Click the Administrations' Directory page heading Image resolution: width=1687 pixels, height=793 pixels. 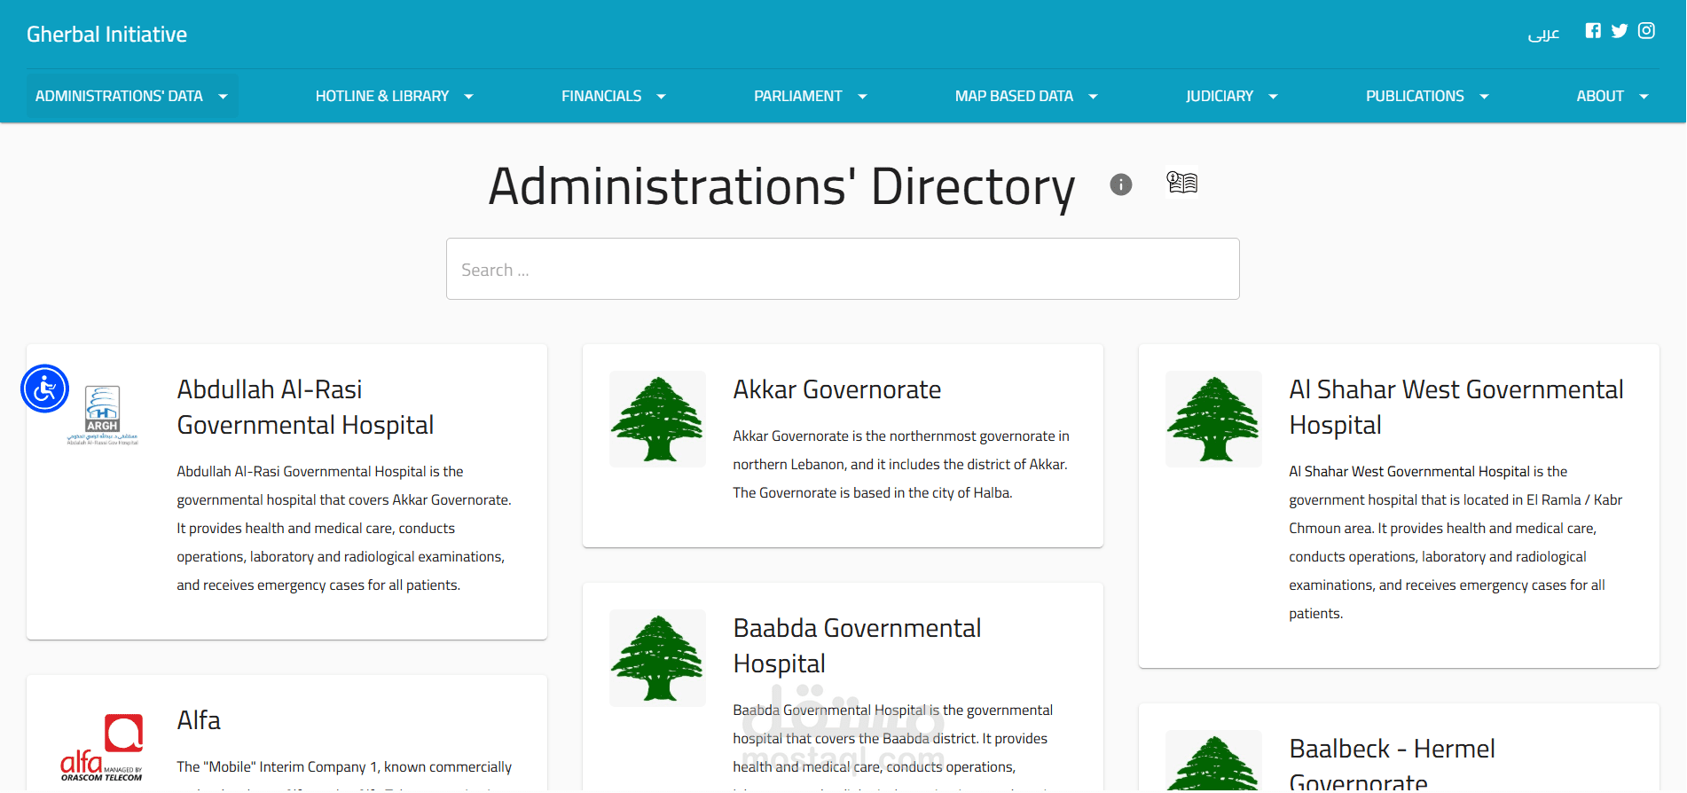[x=781, y=186]
